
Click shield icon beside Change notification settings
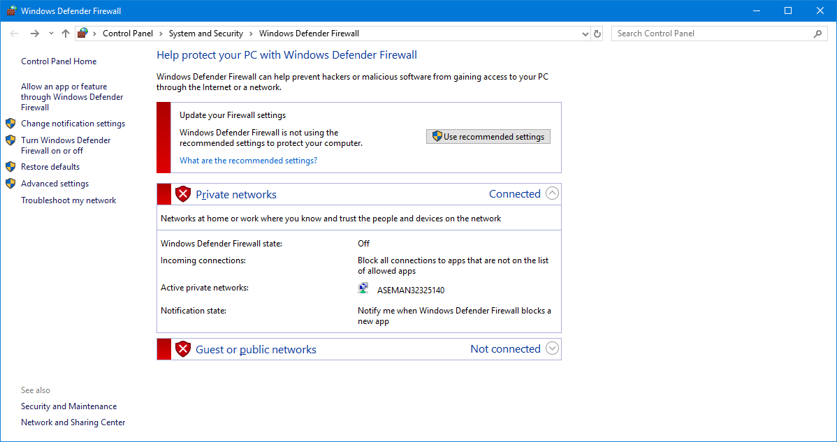click(10, 124)
